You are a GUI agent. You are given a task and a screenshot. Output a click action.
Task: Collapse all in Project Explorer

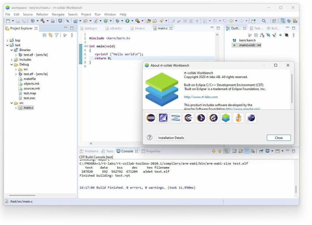point(45,35)
